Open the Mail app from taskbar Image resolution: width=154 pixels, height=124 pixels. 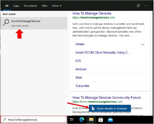coord(110,120)
